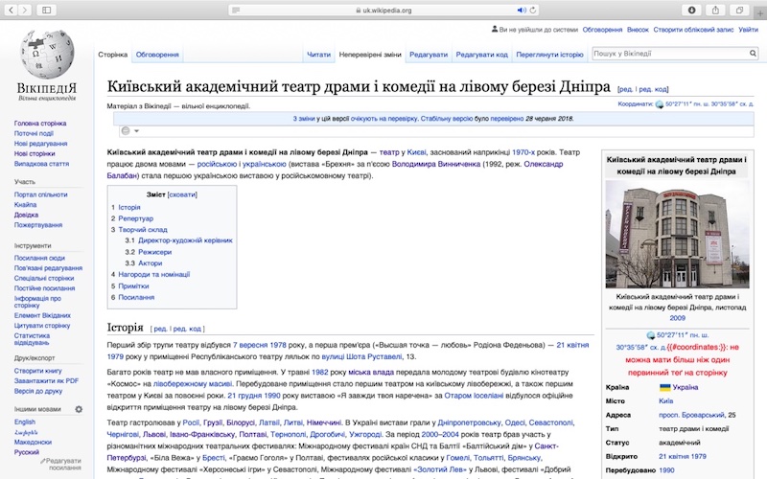This screenshot has height=479, width=767.
Task: Click the search magnifier icon
Action: tap(753, 54)
